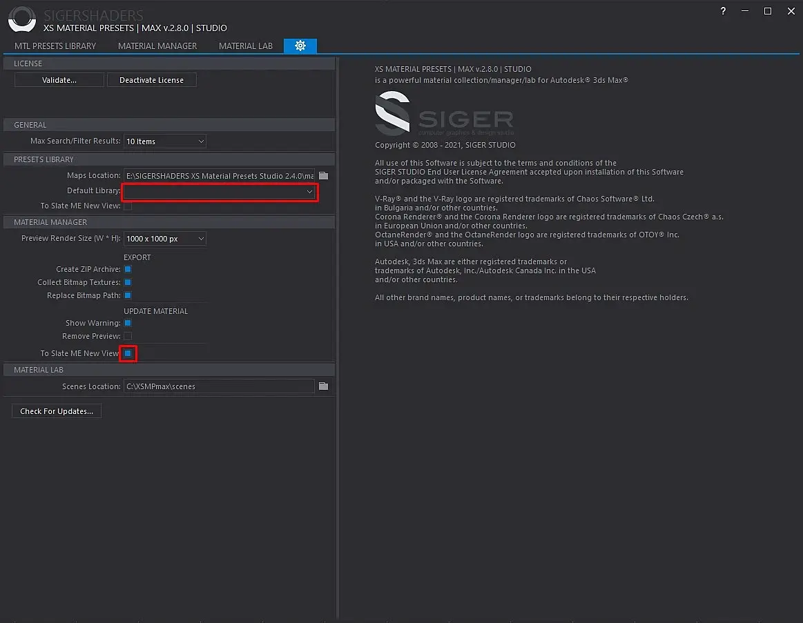Toggle Create ZIP Archive checkbox
The image size is (803, 623).
(128, 269)
